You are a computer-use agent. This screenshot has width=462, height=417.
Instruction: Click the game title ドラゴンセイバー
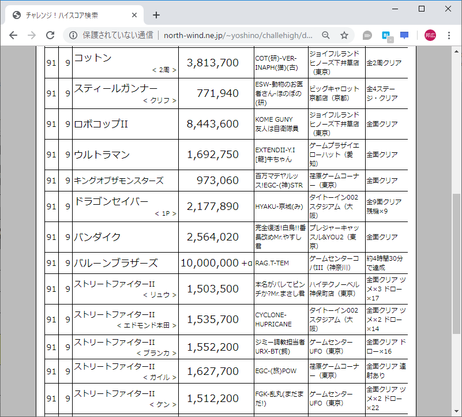pyautogui.click(x=111, y=201)
